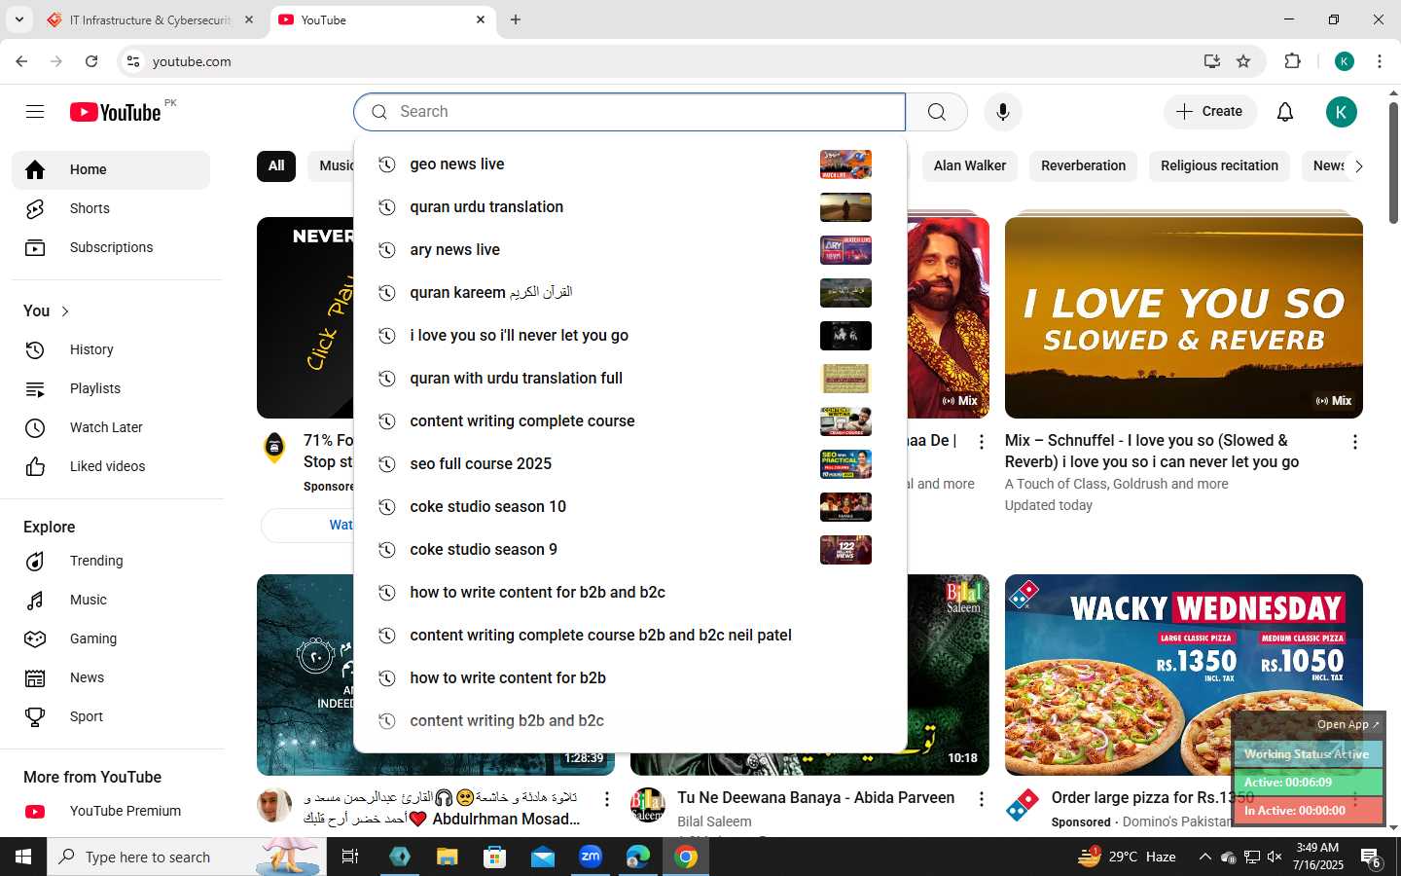Show hidden system tray icons
Viewport: 1401px width, 876px height.
click(1204, 857)
